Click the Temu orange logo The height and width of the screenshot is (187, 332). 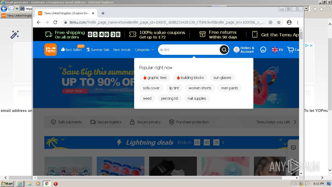(x=50, y=50)
